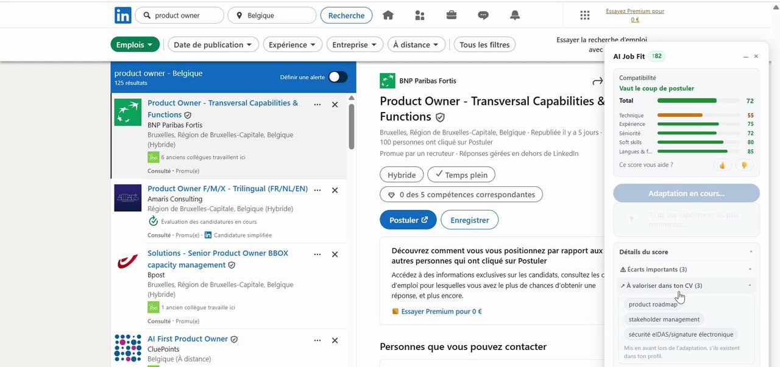
Task: Open the Notifications bell icon
Action: point(515,15)
